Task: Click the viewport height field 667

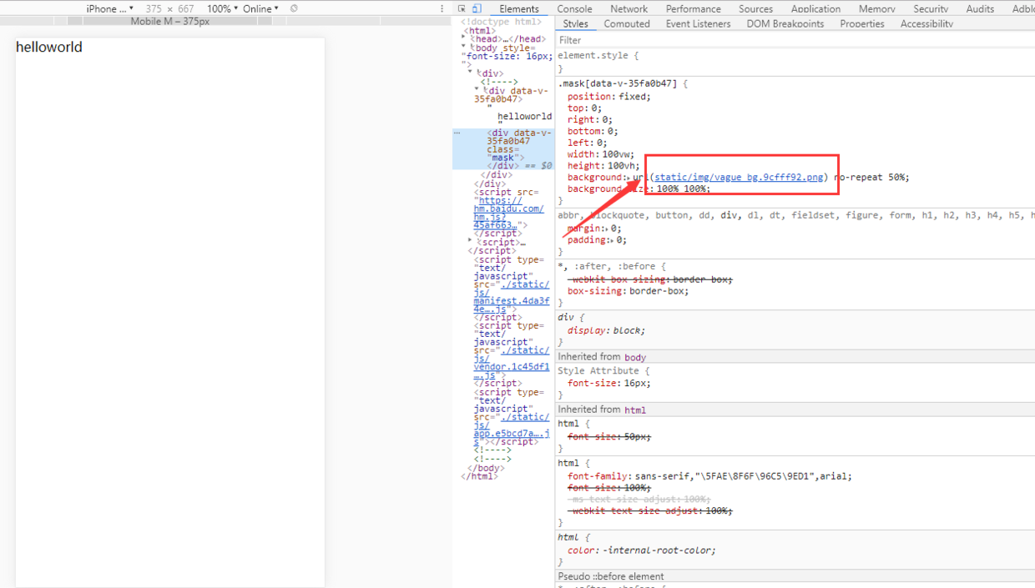Action: pos(186,8)
